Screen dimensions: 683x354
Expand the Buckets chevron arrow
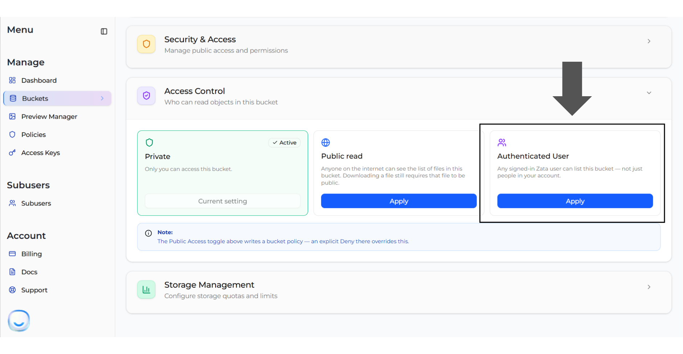click(102, 98)
